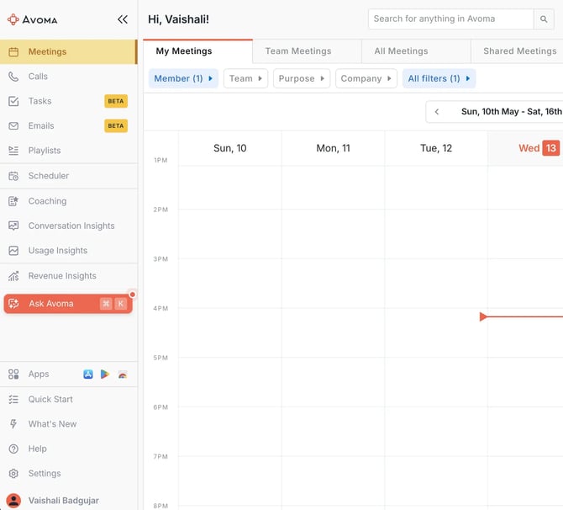Screen dimensions: 563x510
Task: Click the Tue, 12 day header
Action: click(436, 148)
